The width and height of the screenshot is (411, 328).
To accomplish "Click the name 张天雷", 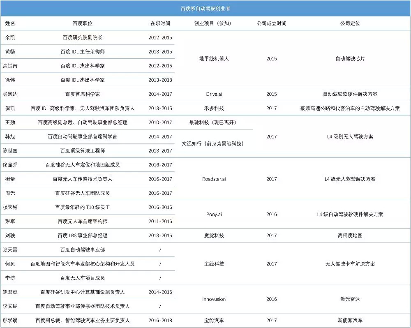I will (x=10, y=250).
